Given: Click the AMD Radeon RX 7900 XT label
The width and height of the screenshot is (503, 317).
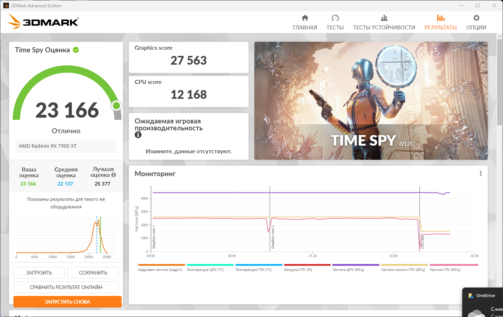Looking at the screenshot, I should [x=48, y=146].
